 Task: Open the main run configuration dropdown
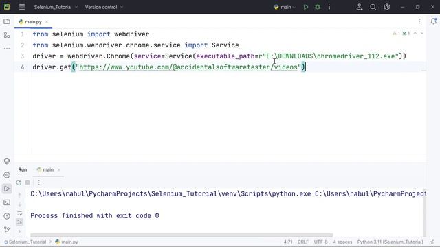(285, 7)
